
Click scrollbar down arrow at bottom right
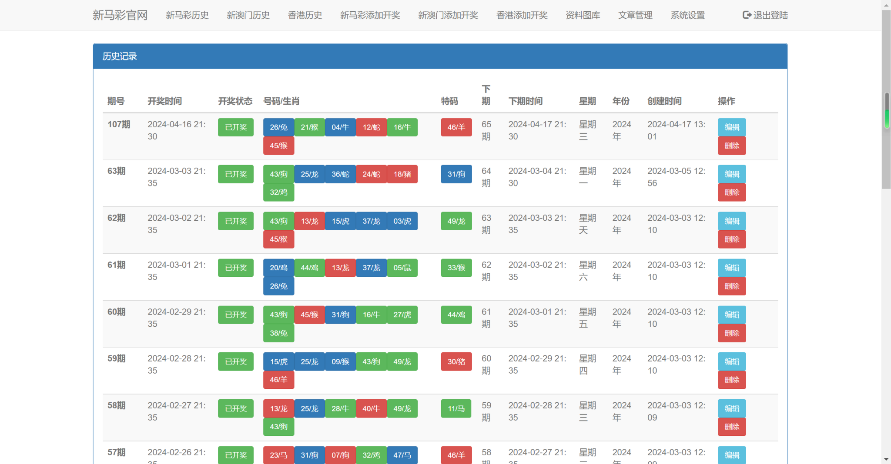coord(886,459)
